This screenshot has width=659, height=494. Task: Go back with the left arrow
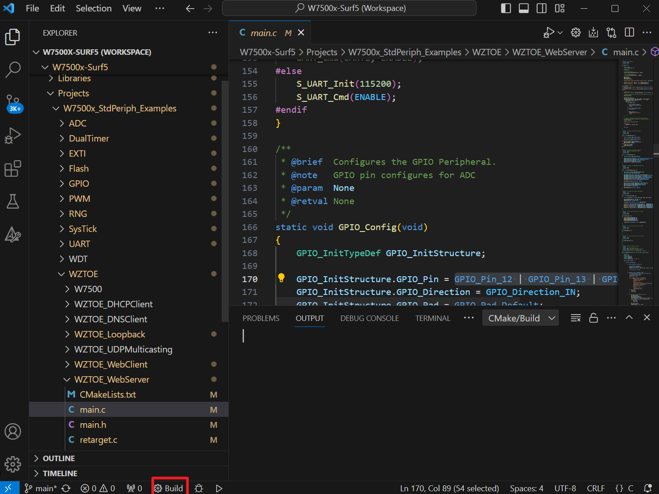(190, 8)
